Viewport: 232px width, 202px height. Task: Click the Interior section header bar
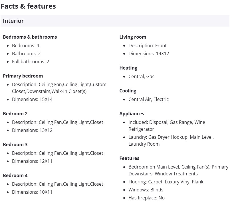pyautogui.click(x=115, y=21)
